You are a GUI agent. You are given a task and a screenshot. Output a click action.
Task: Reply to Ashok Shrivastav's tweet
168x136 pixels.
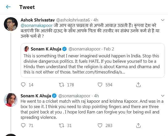(x=23, y=85)
